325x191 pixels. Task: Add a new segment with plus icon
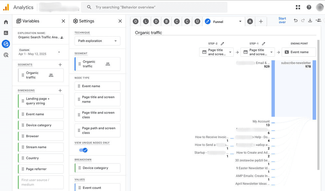(x=60, y=65)
